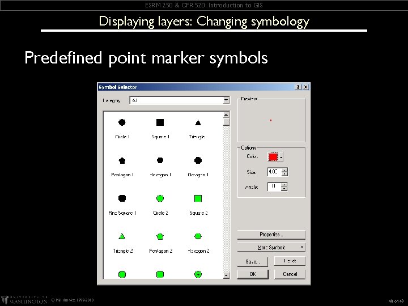Select green circle with center dot symbol

(198, 274)
